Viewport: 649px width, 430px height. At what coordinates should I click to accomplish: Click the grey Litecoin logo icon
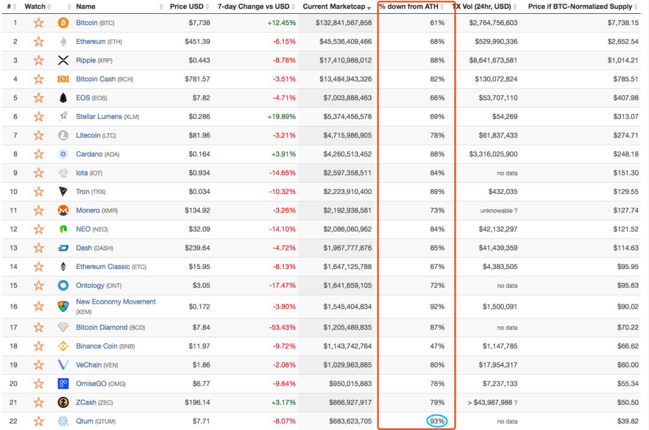point(63,135)
